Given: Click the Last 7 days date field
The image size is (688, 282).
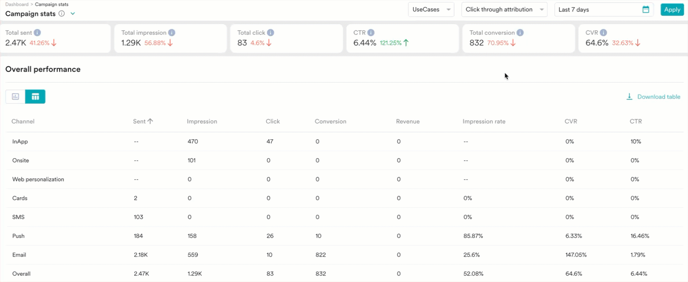Looking at the screenshot, I should [597, 9].
